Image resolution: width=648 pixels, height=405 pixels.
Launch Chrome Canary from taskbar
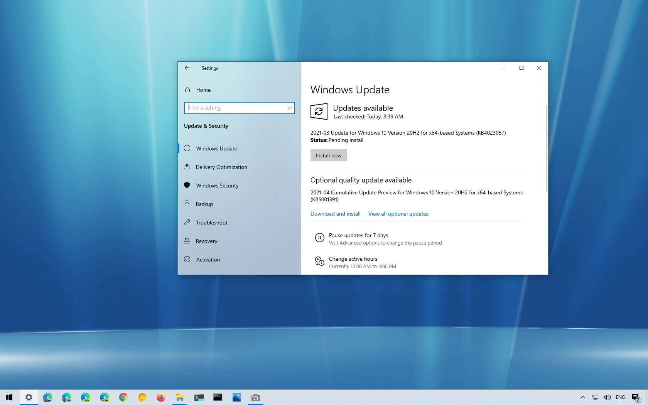[142, 397]
